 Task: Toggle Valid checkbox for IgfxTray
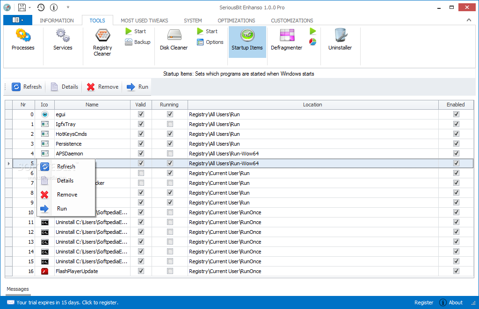[141, 124]
